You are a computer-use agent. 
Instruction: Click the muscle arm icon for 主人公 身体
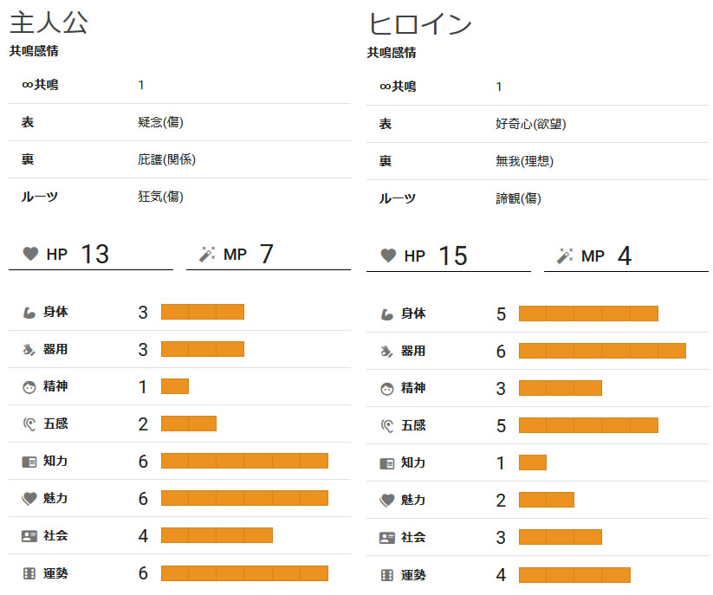click(x=29, y=313)
